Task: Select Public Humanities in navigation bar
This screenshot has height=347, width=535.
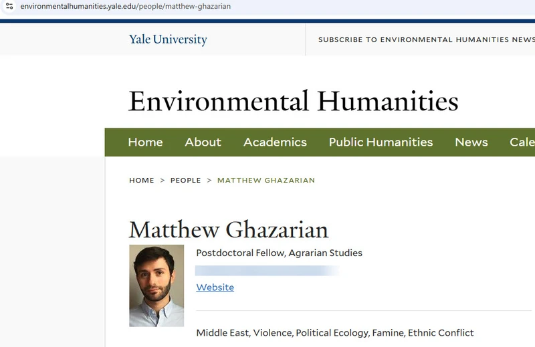Action: click(381, 142)
